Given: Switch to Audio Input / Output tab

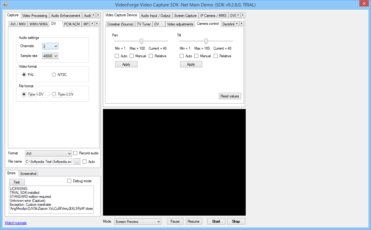Looking at the screenshot, I should click(x=156, y=16).
